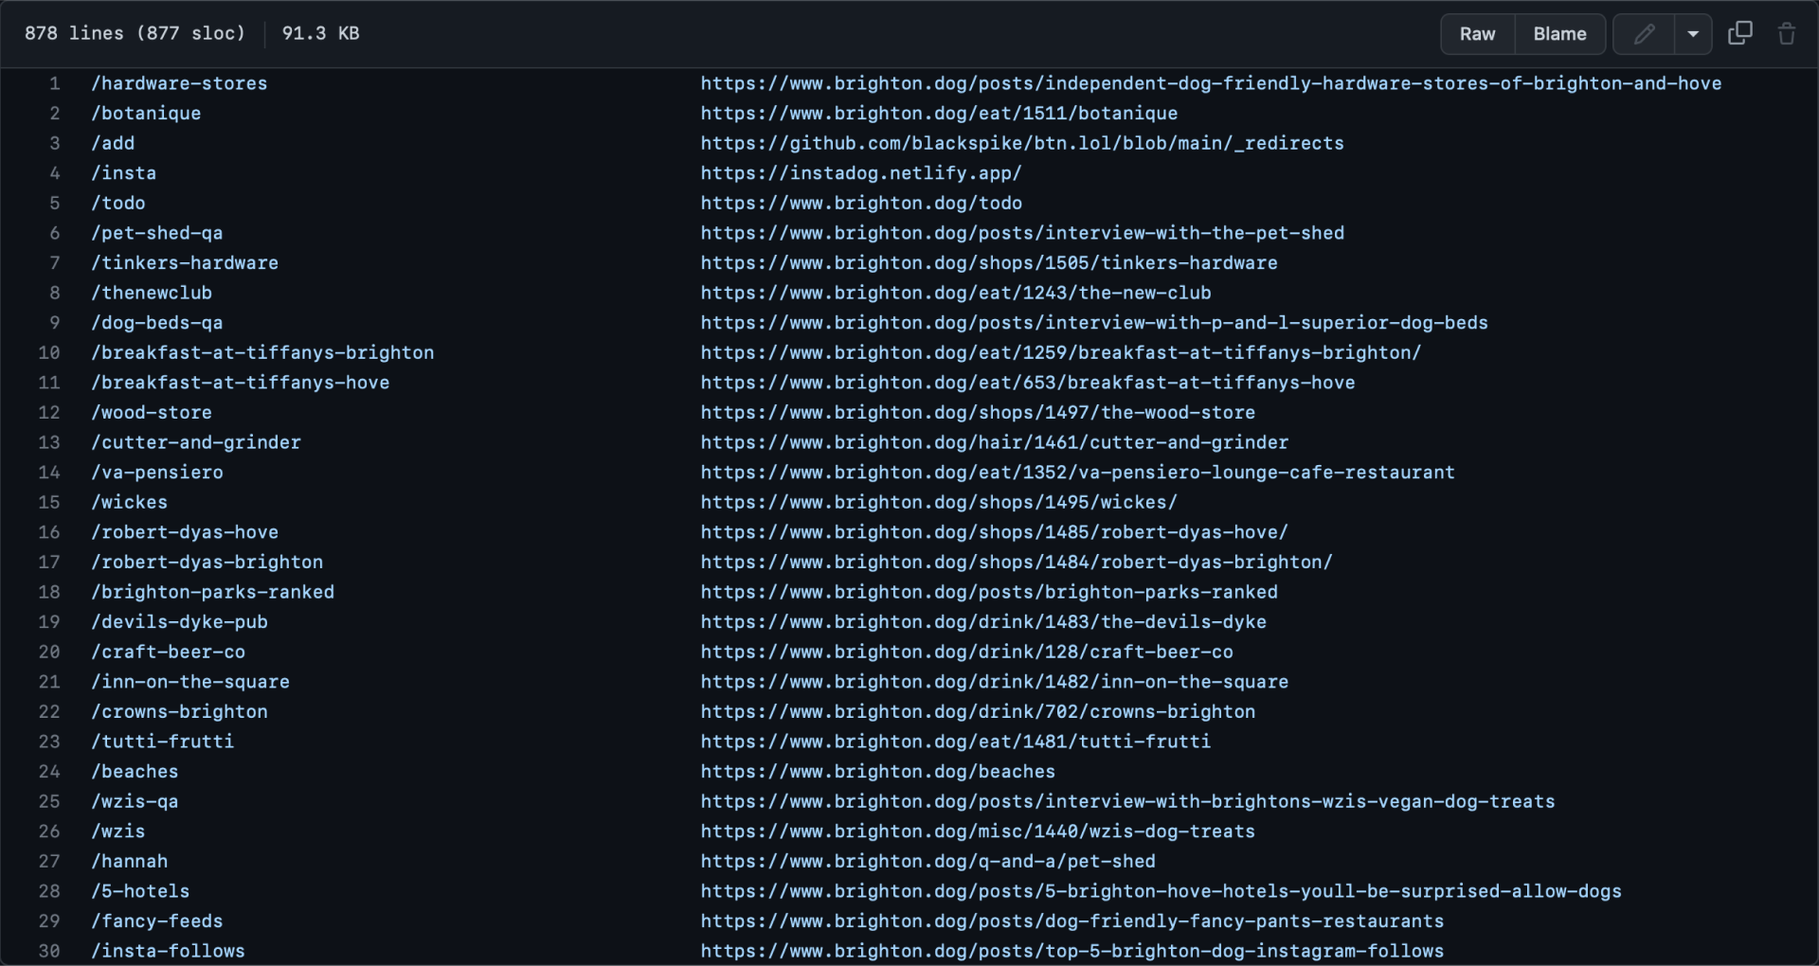Click the misc/1440/wzis-dog-treats URL
The height and width of the screenshot is (966, 1819).
(x=978, y=832)
